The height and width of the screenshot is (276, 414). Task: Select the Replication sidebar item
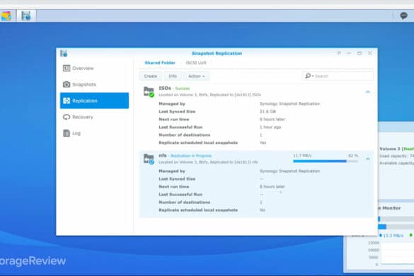(x=94, y=100)
